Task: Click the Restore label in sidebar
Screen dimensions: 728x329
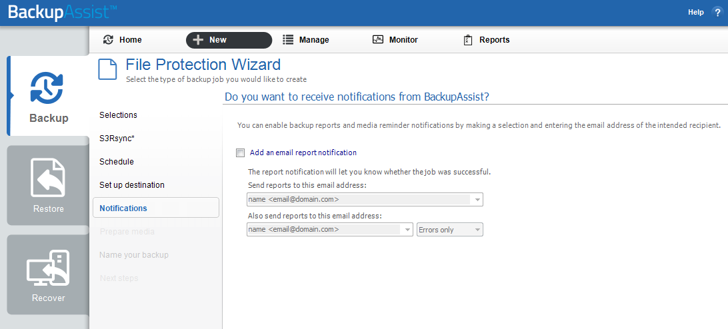Action: point(48,209)
